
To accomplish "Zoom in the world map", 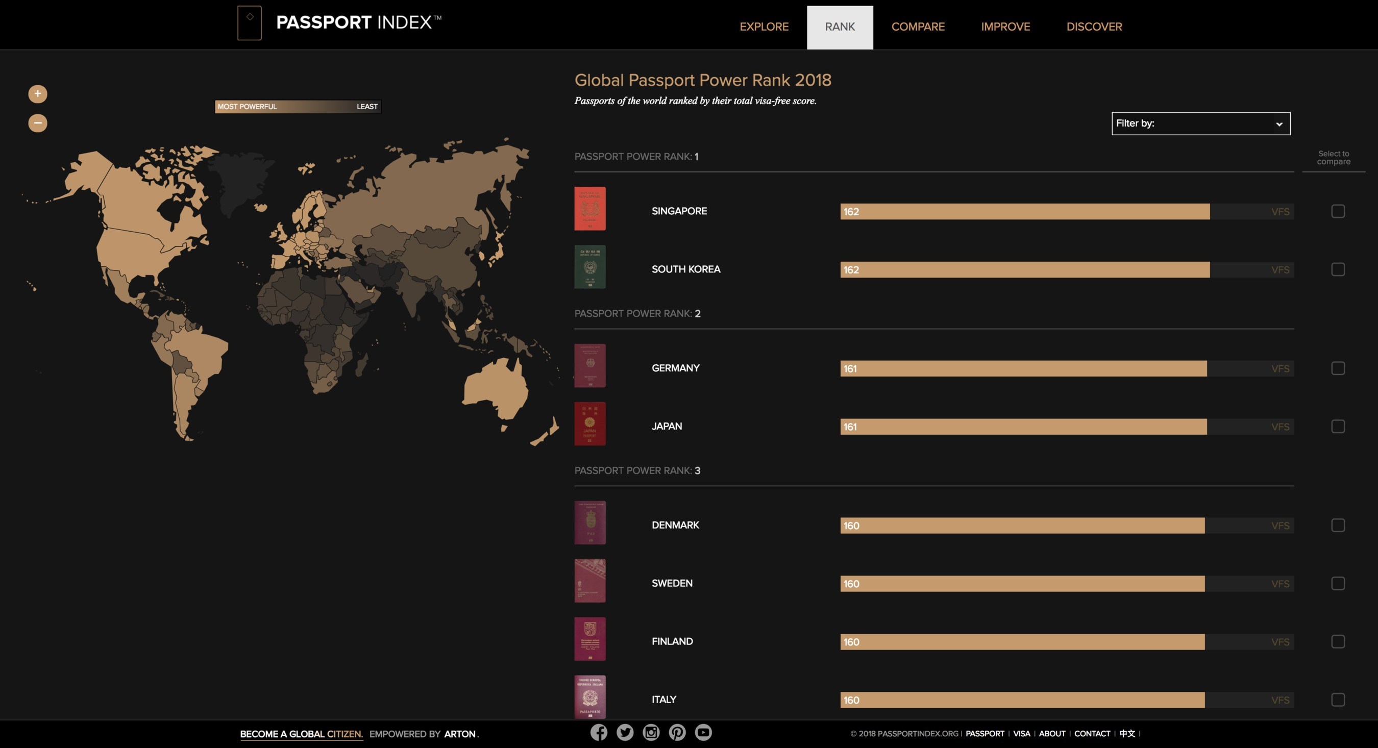I will (37, 93).
